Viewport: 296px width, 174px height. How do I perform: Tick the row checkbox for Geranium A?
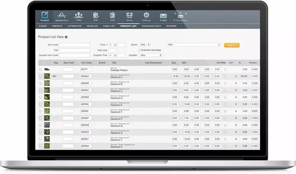pyautogui.click(x=41, y=76)
